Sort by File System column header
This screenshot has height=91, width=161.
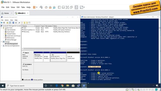coord(49,26)
